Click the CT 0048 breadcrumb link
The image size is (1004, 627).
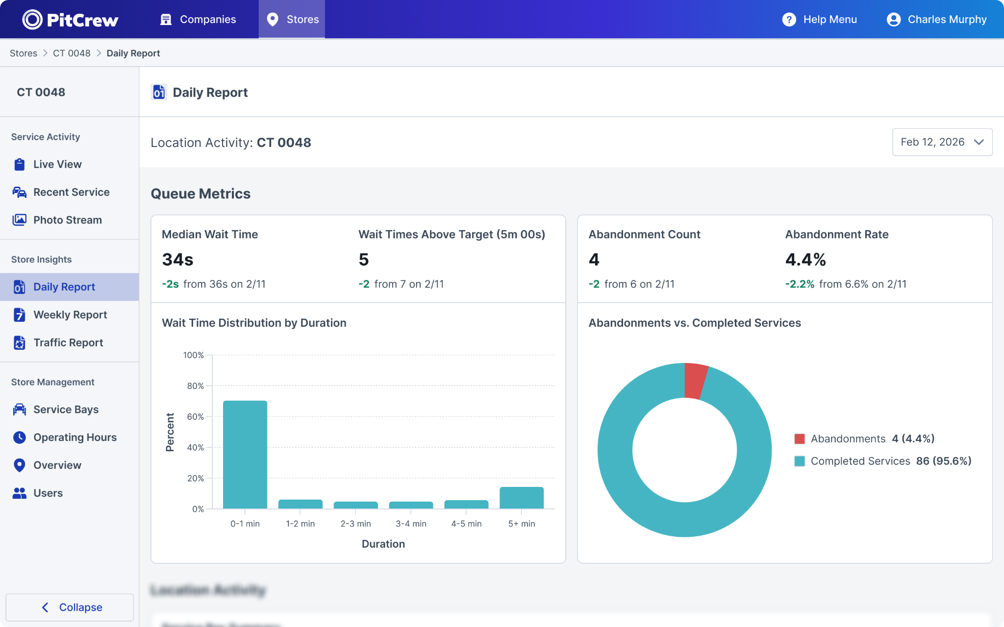pos(72,53)
